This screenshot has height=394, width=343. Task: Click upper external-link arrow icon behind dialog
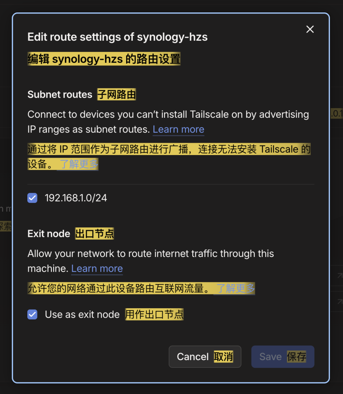point(340,275)
